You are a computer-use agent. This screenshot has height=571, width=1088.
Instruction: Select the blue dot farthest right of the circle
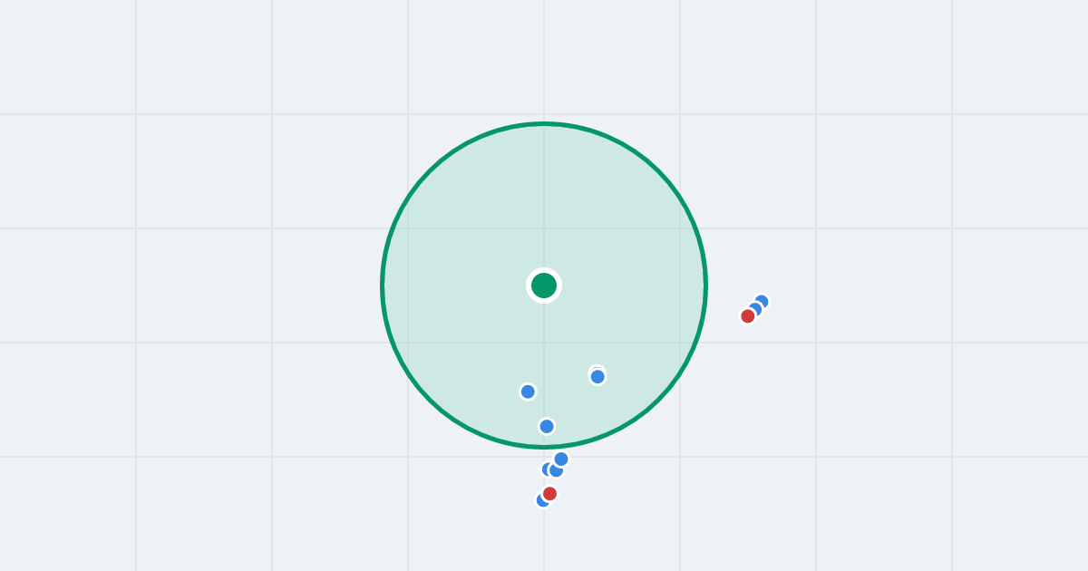click(762, 302)
